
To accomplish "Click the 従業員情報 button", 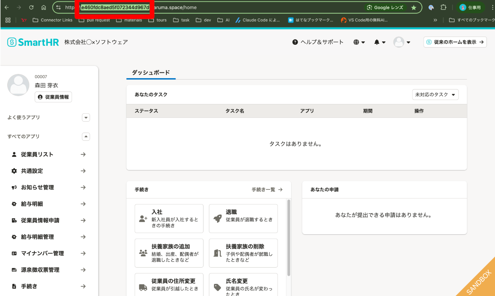I will (53, 97).
